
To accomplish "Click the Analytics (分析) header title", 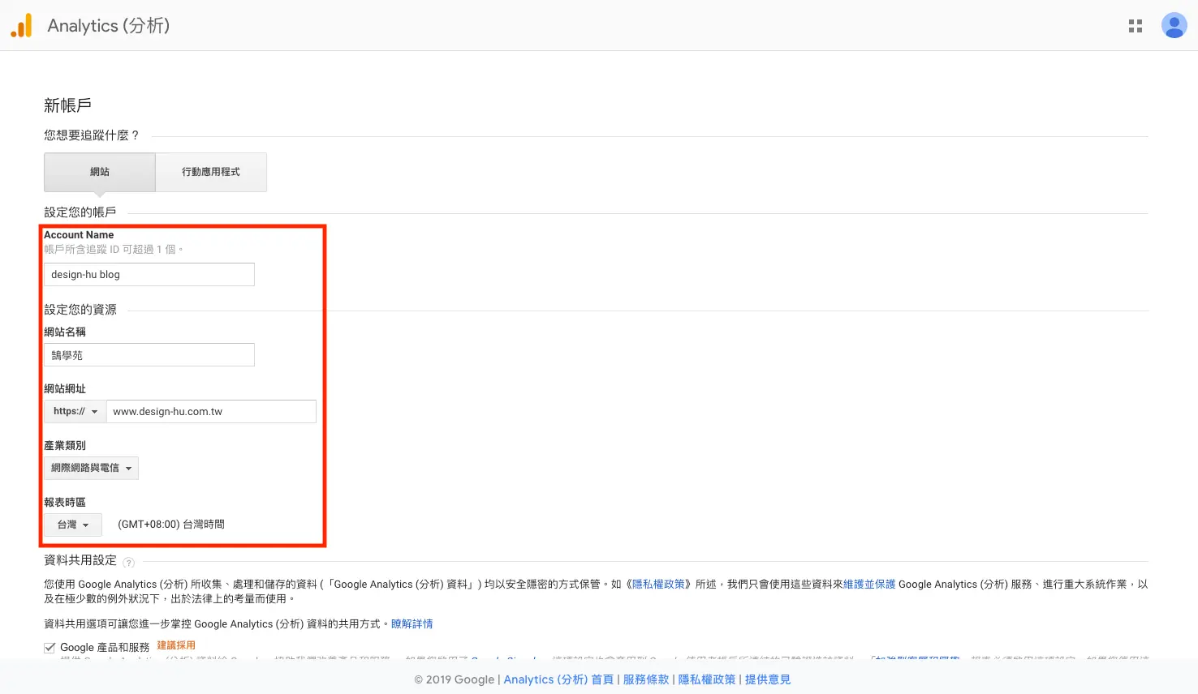I will click(109, 26).
